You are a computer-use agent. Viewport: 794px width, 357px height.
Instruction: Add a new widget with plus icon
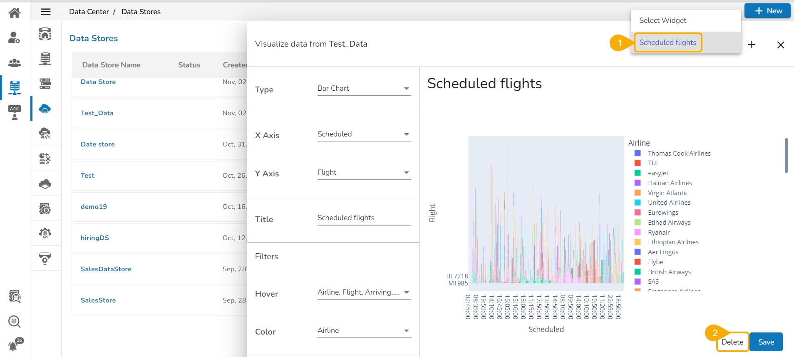(x=752, y=45)
